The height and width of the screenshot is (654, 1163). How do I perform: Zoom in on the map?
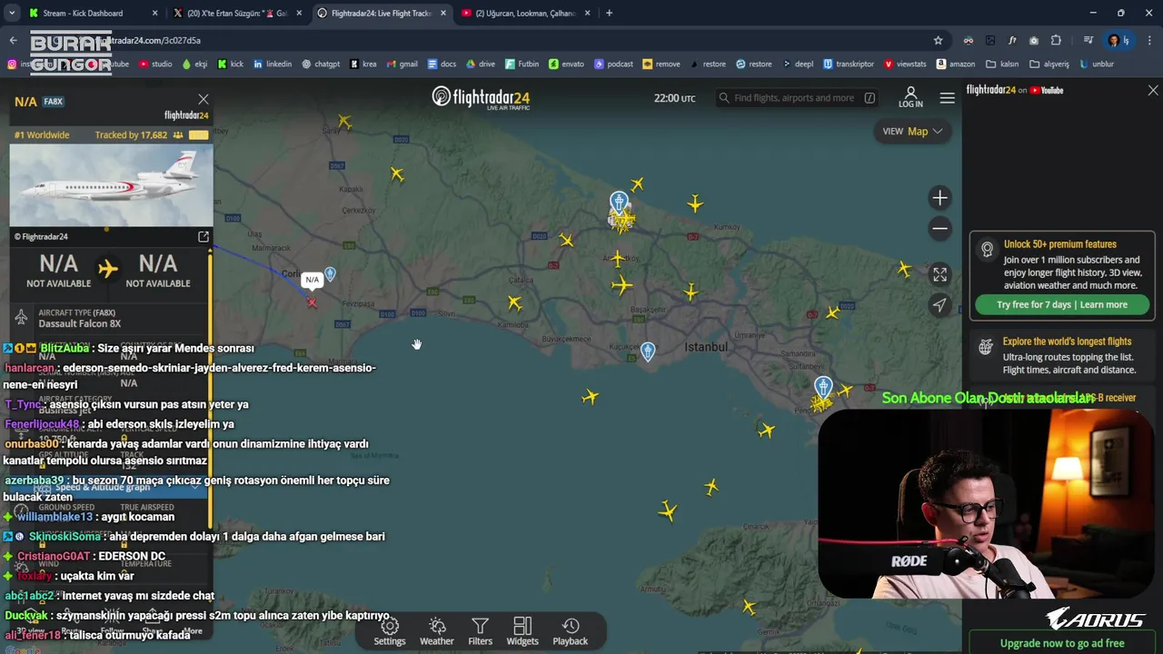point(939,198)
